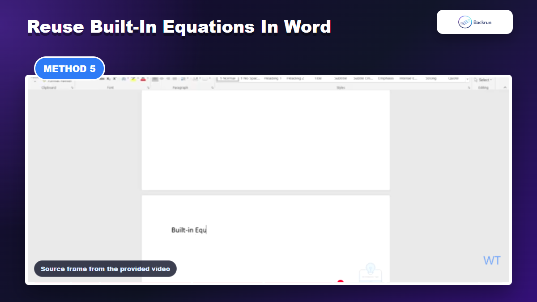The width and height of the screenshot is (537, 302).
Task: Align text left
Action: (x=154, y=79)
